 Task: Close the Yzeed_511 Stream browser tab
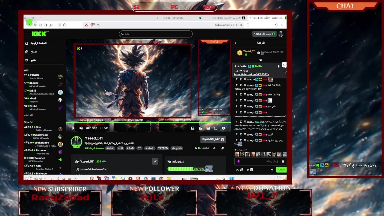pyautogui.click(x=250, y=18)
